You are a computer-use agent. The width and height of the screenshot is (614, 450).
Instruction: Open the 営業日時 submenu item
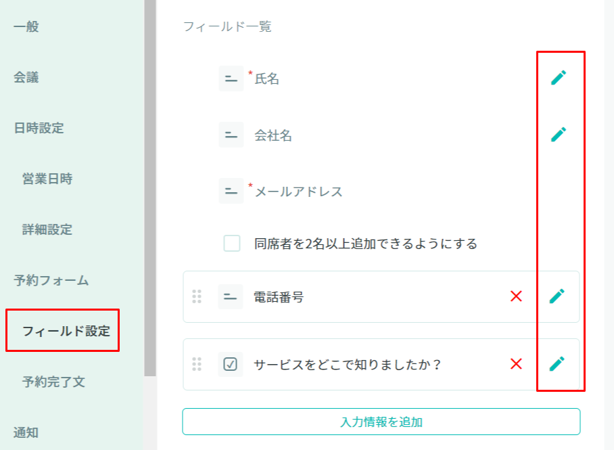(47, 179)
